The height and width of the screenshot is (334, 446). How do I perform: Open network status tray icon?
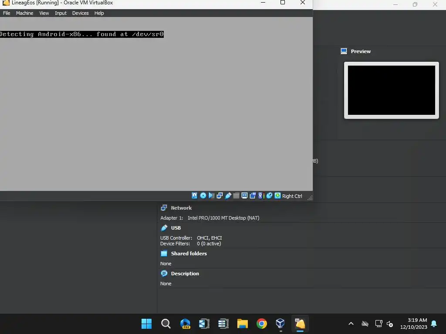[378, 324]
